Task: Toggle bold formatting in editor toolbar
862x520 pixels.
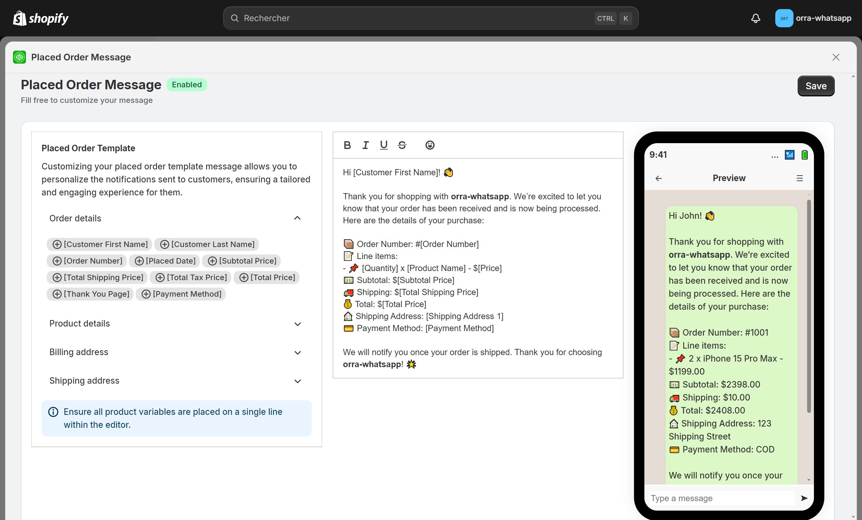Action: coord(347,145)
